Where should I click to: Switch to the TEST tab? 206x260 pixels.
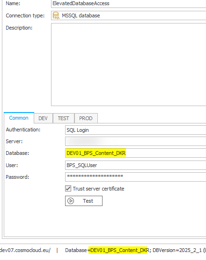(x=64, y=118)
